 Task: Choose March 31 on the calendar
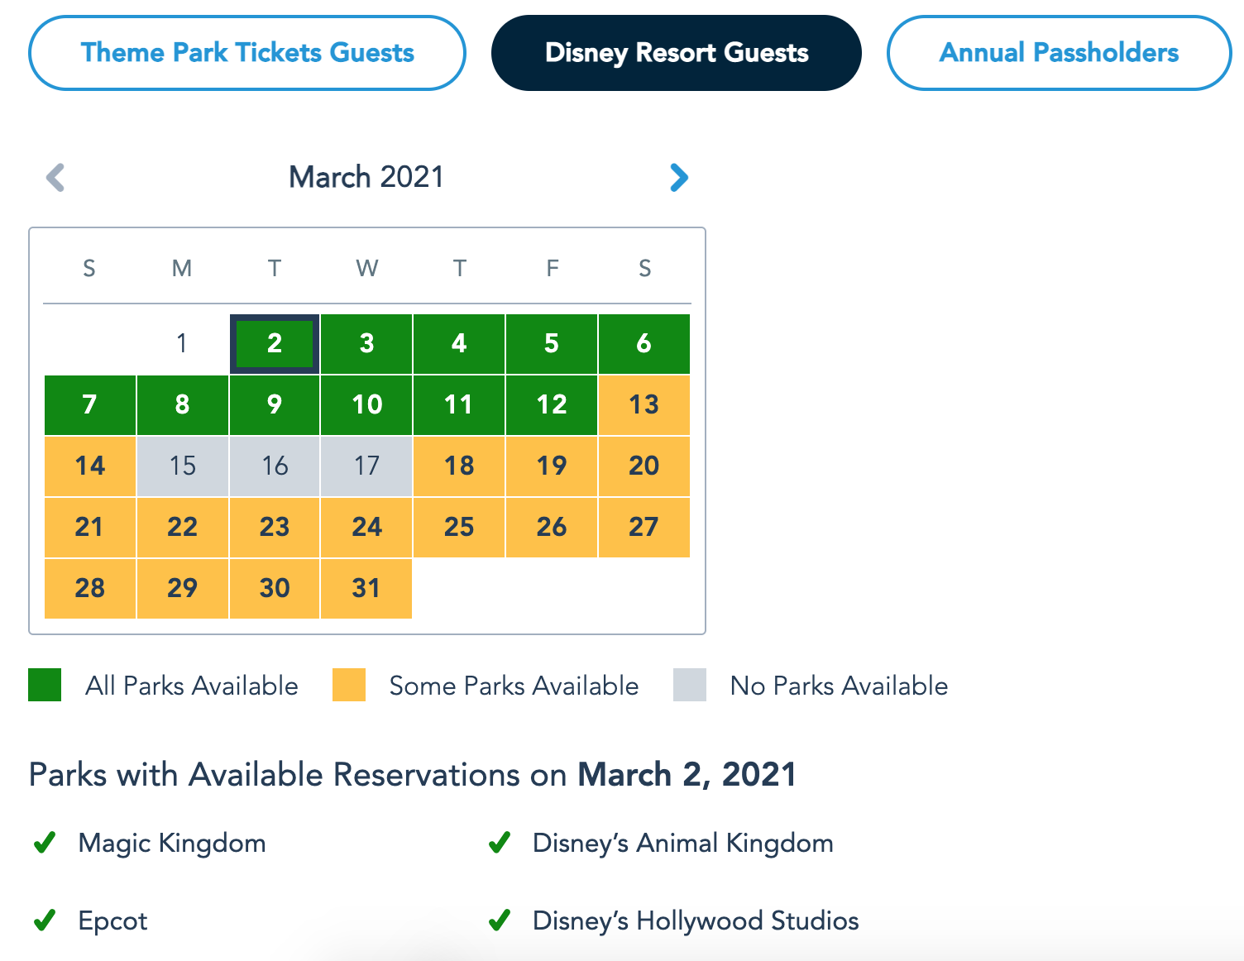(366, 588)
